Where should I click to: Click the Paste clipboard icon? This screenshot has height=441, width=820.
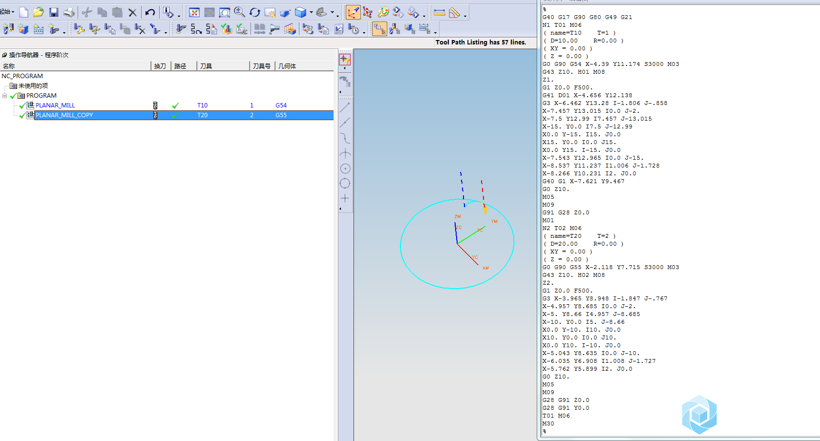click(117, 12)
